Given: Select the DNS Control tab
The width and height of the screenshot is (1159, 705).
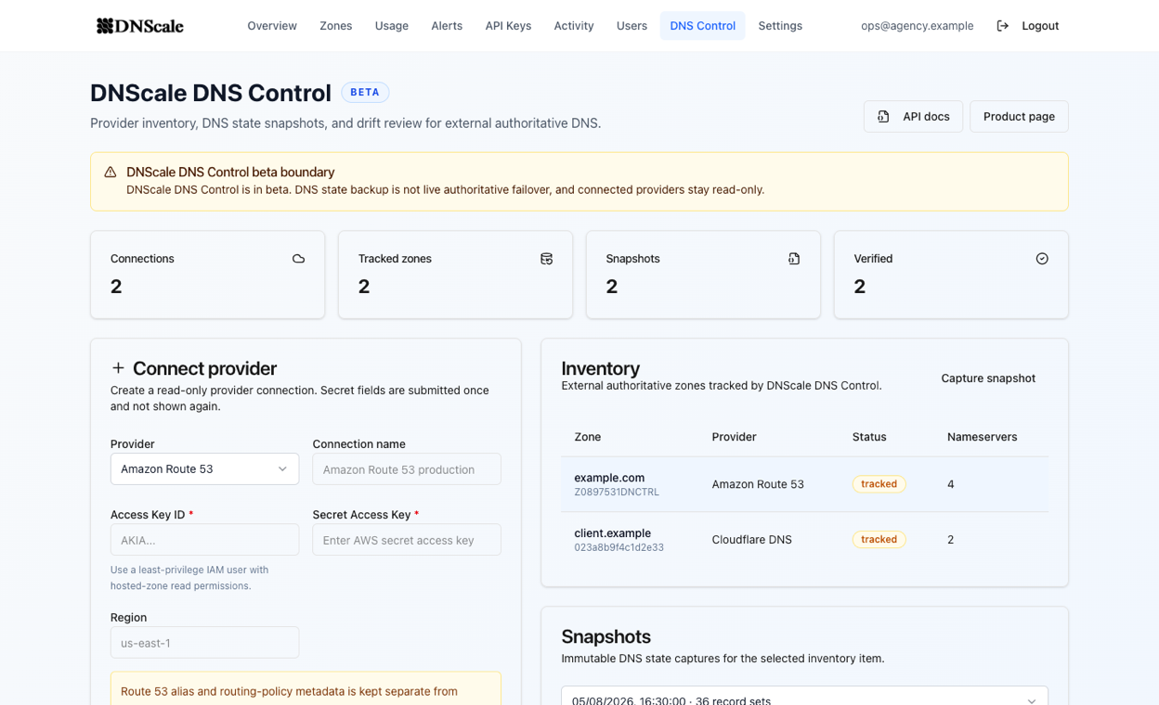Looking at the screenshot, I should point(702,26).
